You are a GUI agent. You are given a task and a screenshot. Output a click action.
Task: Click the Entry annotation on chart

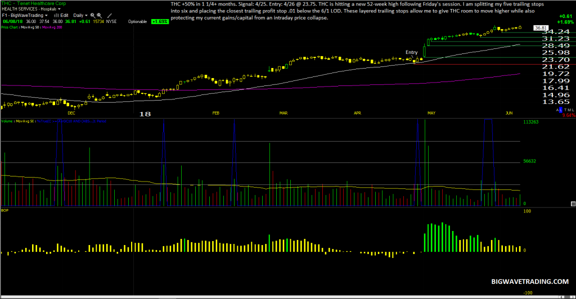pyautogui.click(x=411, y=52)
